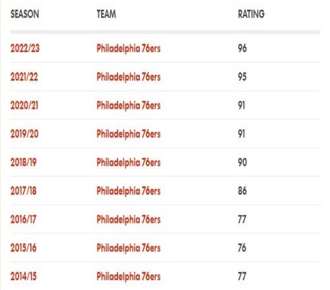Open the 2022/23 season link
Viewport: 330px width, 290px height.
(x=25, y=48)
